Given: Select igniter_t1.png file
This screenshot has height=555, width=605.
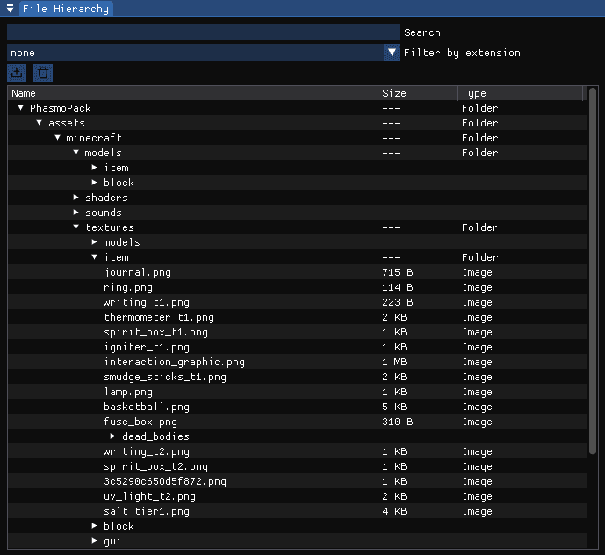Looking at the screenshot, I should [x=147, y=347].
